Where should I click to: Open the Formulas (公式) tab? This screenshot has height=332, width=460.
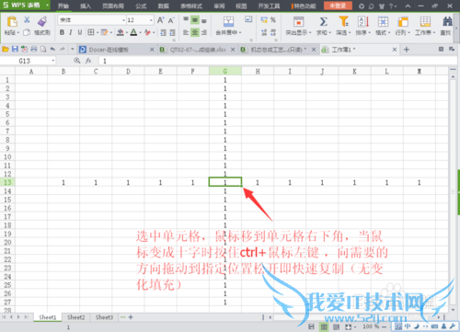click(141, 6)
